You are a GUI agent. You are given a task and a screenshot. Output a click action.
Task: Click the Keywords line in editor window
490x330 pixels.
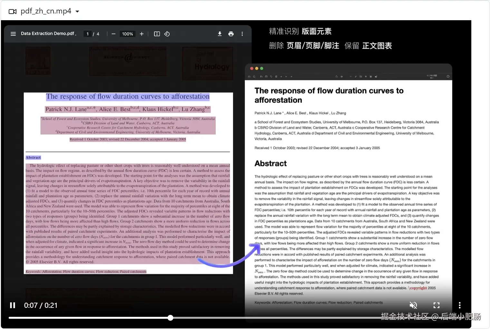(319, 302)
